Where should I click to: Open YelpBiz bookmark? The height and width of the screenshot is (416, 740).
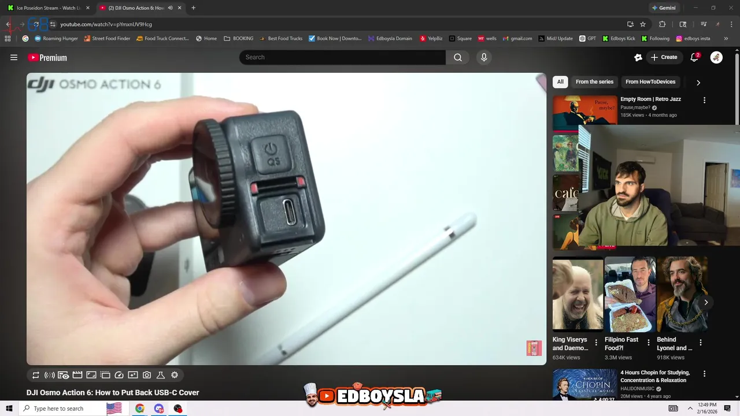[431, 39]
